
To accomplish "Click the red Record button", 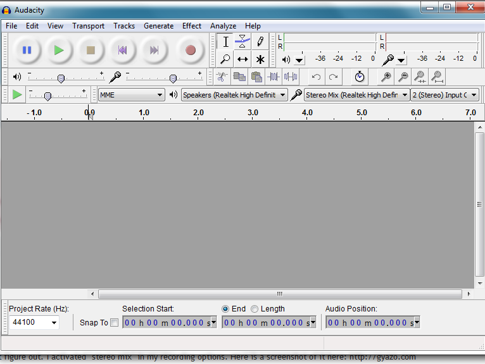I will tap(191, 50).
